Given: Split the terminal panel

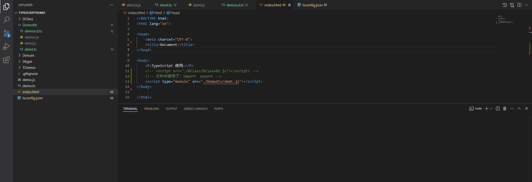Looking at the screenshot, I should tap(498, 109).
